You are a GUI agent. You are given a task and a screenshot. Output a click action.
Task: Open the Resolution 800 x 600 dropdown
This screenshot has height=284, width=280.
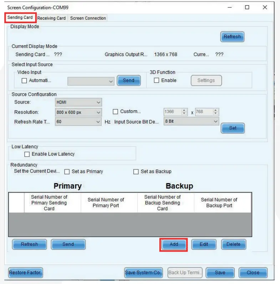tap(78, 112)
